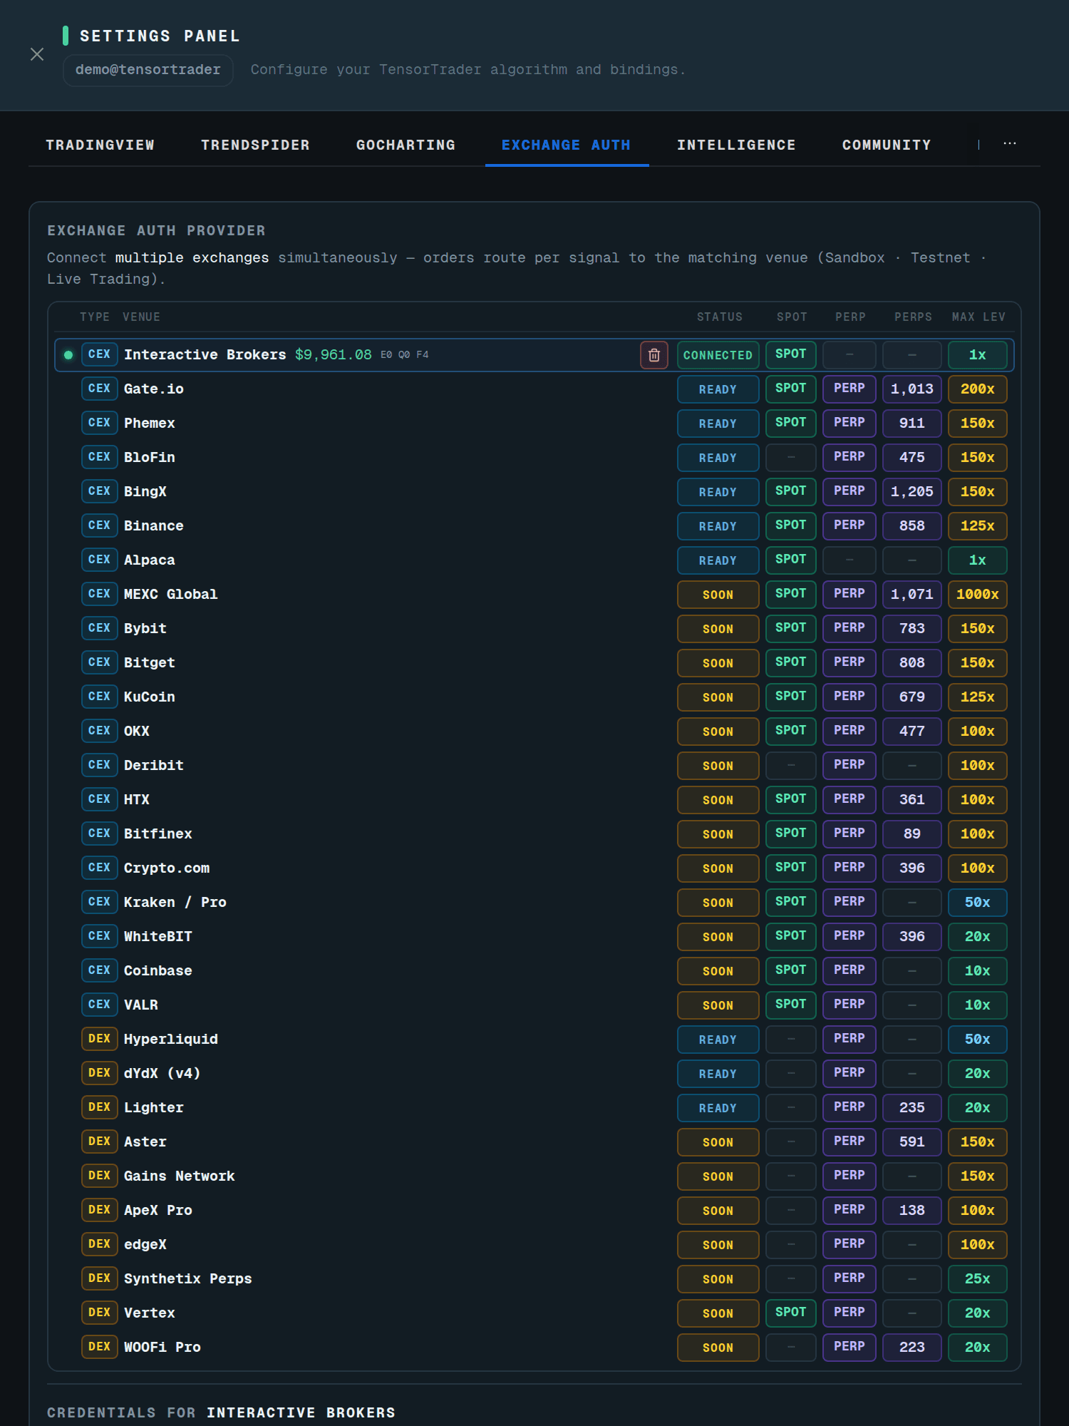Click the STATUS column header
Image resolution: width=1069 pixels, height=1426 pixels.
(720, 317)
